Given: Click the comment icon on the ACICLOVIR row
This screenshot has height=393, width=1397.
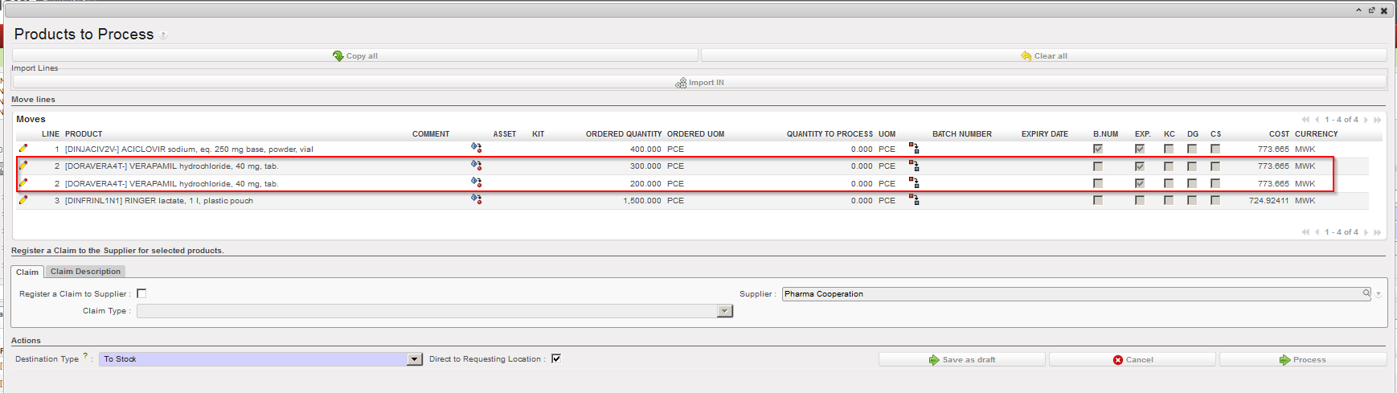Looking at the screenshot, I should coord(476,148).
